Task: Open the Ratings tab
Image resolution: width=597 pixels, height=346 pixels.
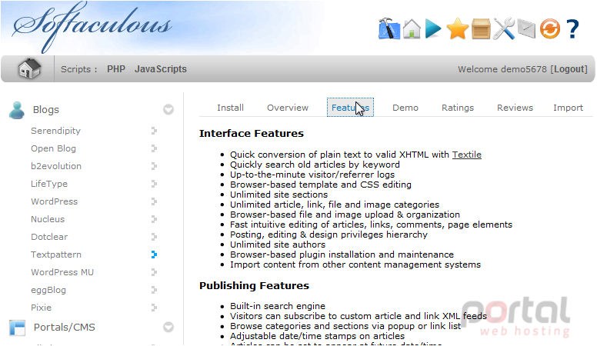Action: 458,108
